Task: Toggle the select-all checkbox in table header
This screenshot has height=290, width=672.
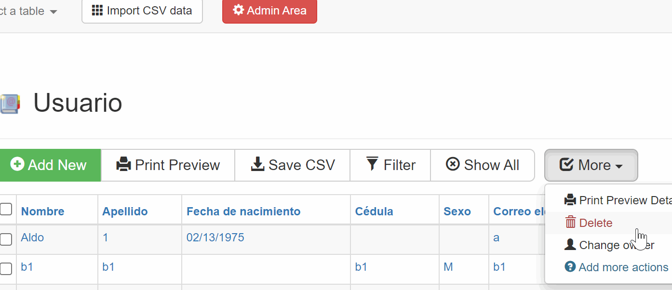Action: pos(6,209)
